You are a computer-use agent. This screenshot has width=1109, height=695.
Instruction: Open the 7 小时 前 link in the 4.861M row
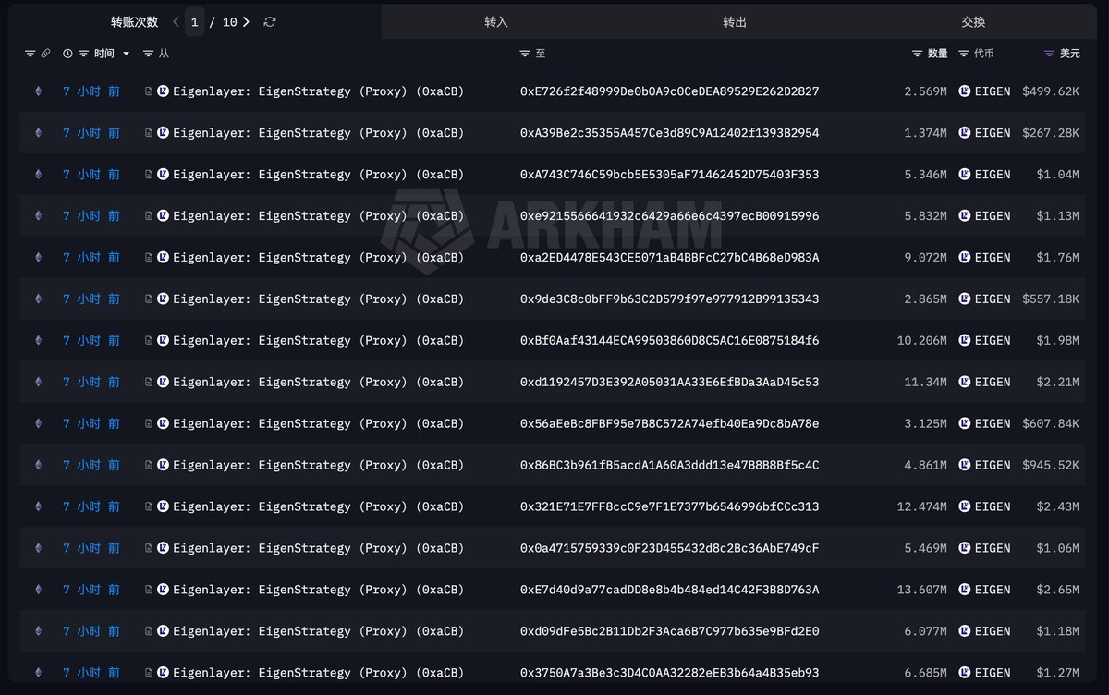point(91,465)
